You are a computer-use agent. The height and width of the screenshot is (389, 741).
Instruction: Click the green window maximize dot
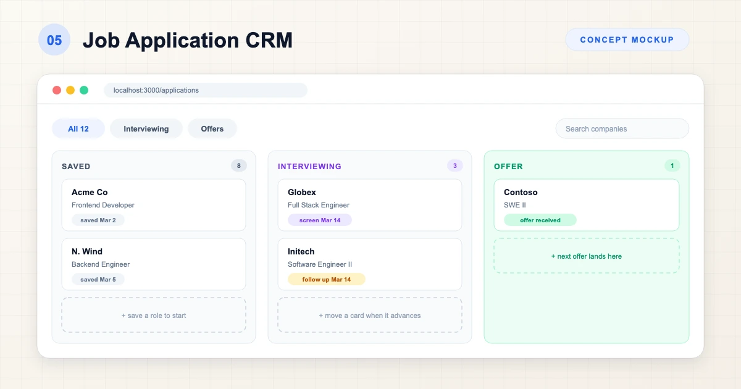tap(84, 90)
